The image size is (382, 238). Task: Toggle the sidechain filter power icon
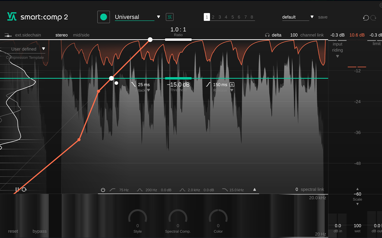pos(103,190)
